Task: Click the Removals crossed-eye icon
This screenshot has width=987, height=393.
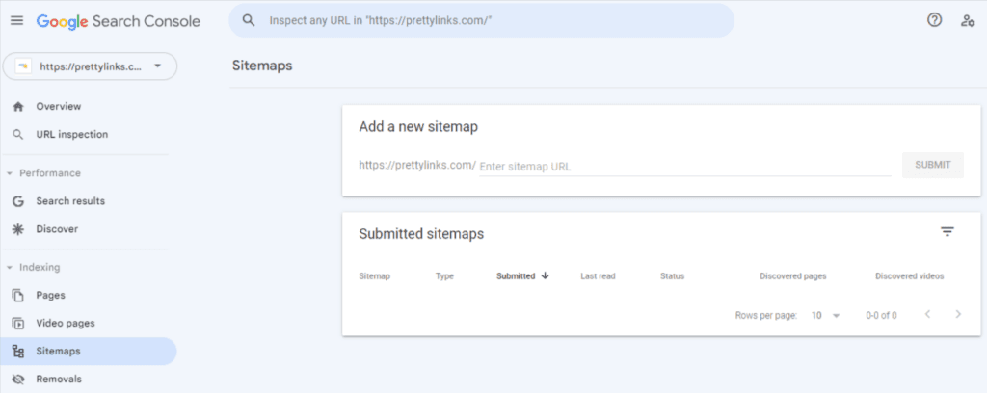Action: 18,380
